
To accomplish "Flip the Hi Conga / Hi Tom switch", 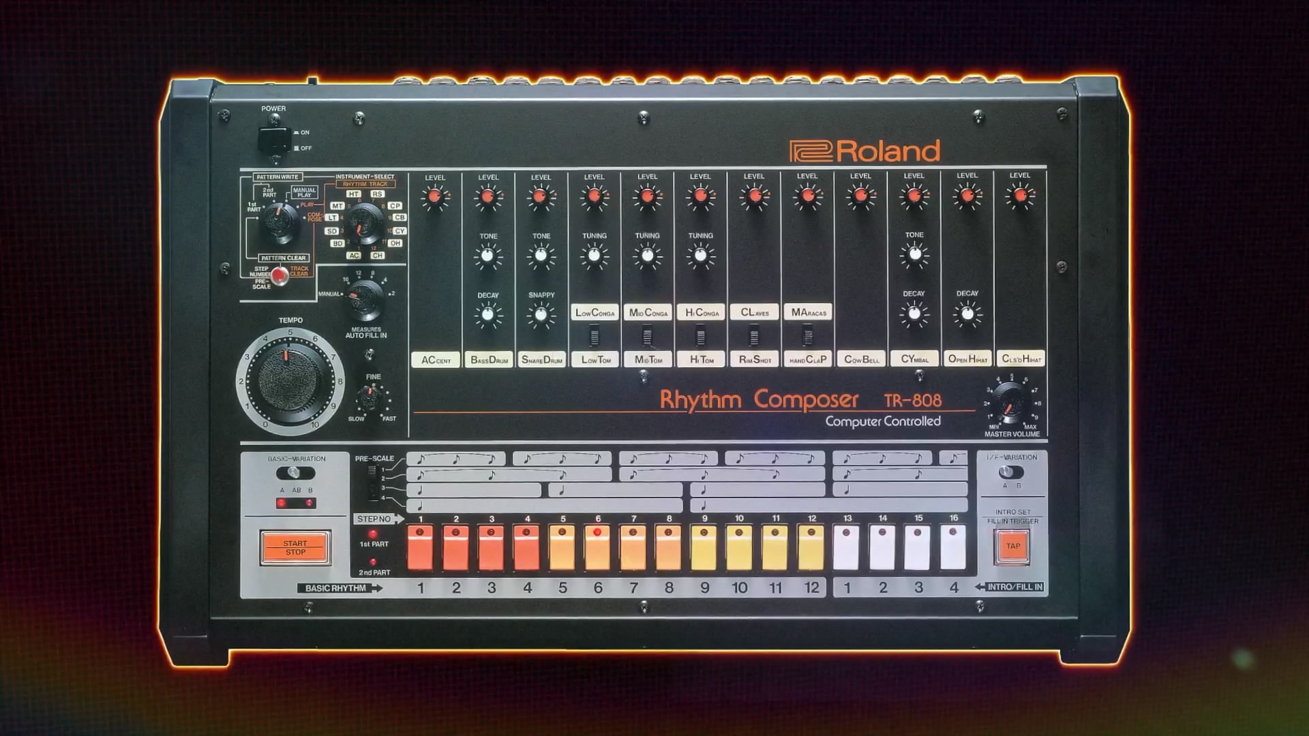I will tap(701, 336).
